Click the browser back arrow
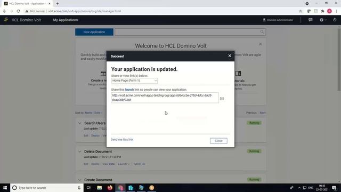The width and height of the screenshot is (341, 192). [5, 11]
